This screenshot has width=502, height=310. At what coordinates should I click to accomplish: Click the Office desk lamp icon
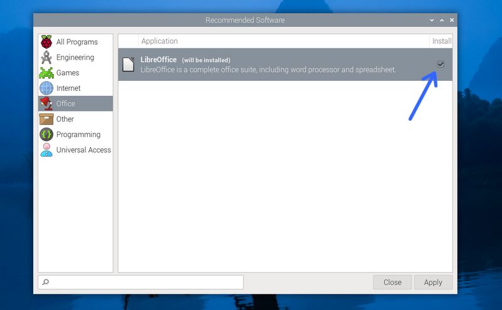(x=46, y=103)
